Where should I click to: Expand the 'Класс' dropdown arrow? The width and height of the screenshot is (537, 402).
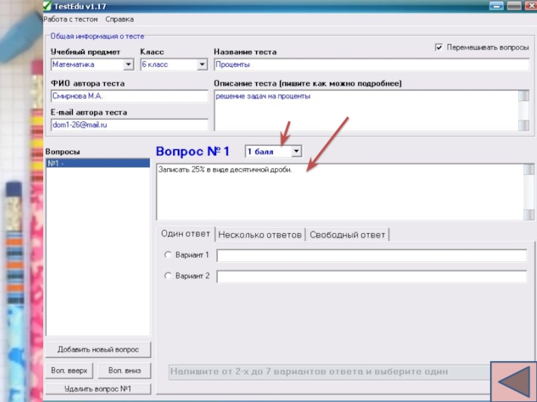pos(202,64)
